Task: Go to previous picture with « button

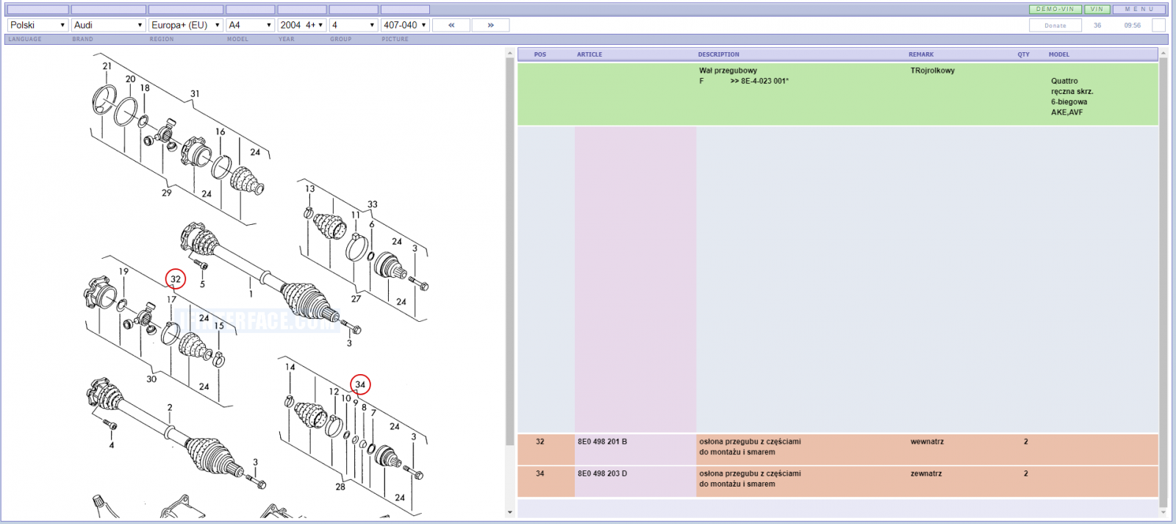Action: click(x=451, y=25)
